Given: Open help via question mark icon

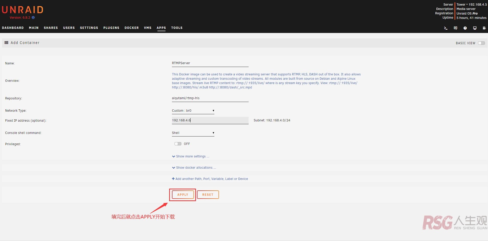Looking at the screenshot, I should click(x=465, y=28).
